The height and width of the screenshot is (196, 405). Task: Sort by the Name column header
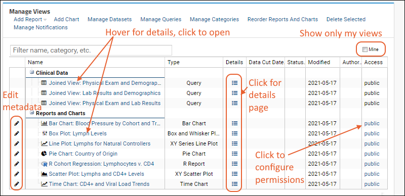[95, 62]
